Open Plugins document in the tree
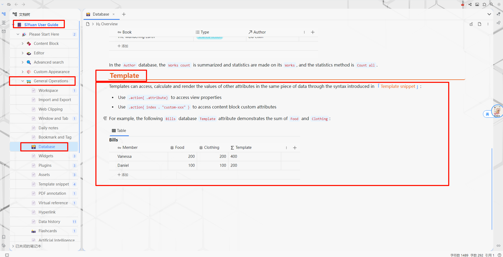 pos(45,165)
